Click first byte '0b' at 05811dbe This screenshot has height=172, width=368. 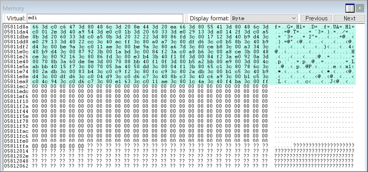click(x=35, y=36)
